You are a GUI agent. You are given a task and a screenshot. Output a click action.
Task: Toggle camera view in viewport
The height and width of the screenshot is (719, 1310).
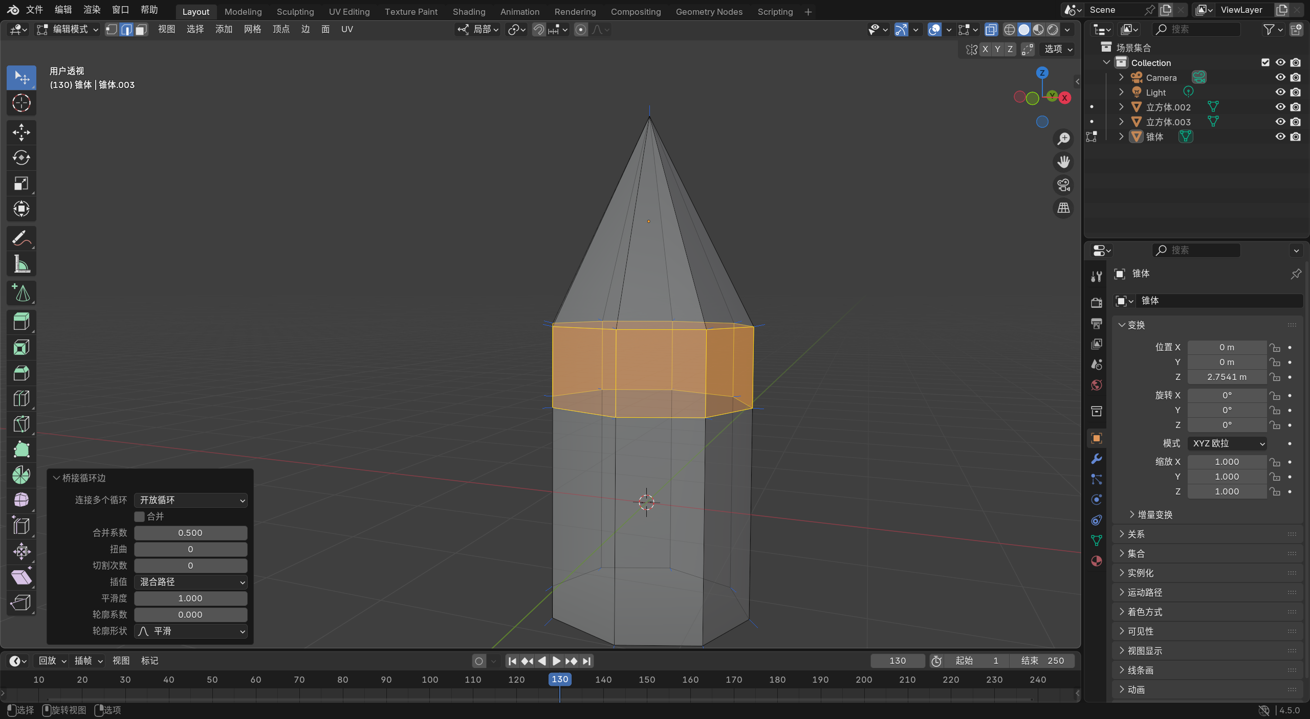pos(1063,185)
